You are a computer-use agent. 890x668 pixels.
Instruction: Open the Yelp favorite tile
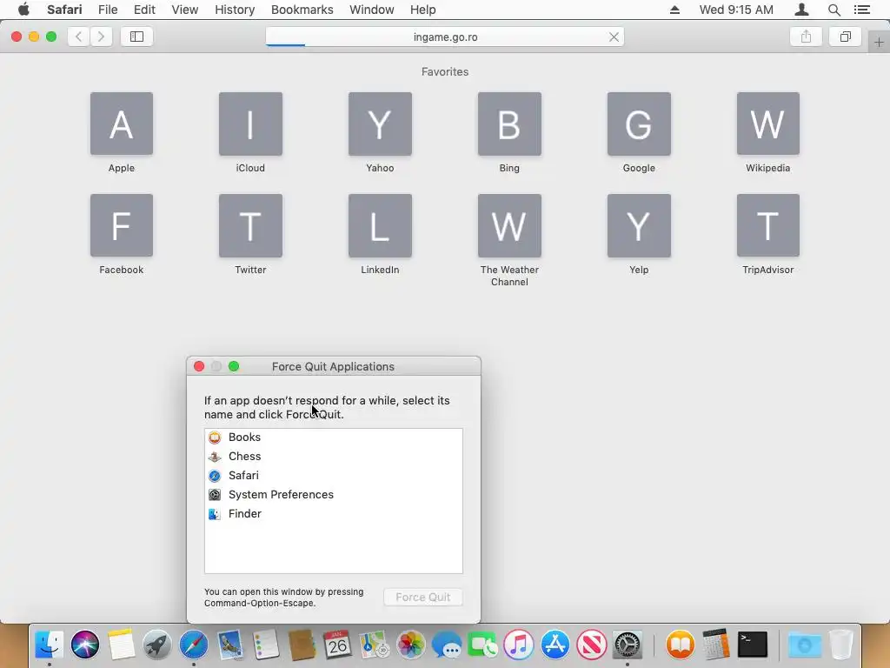(x=639, y=225)
